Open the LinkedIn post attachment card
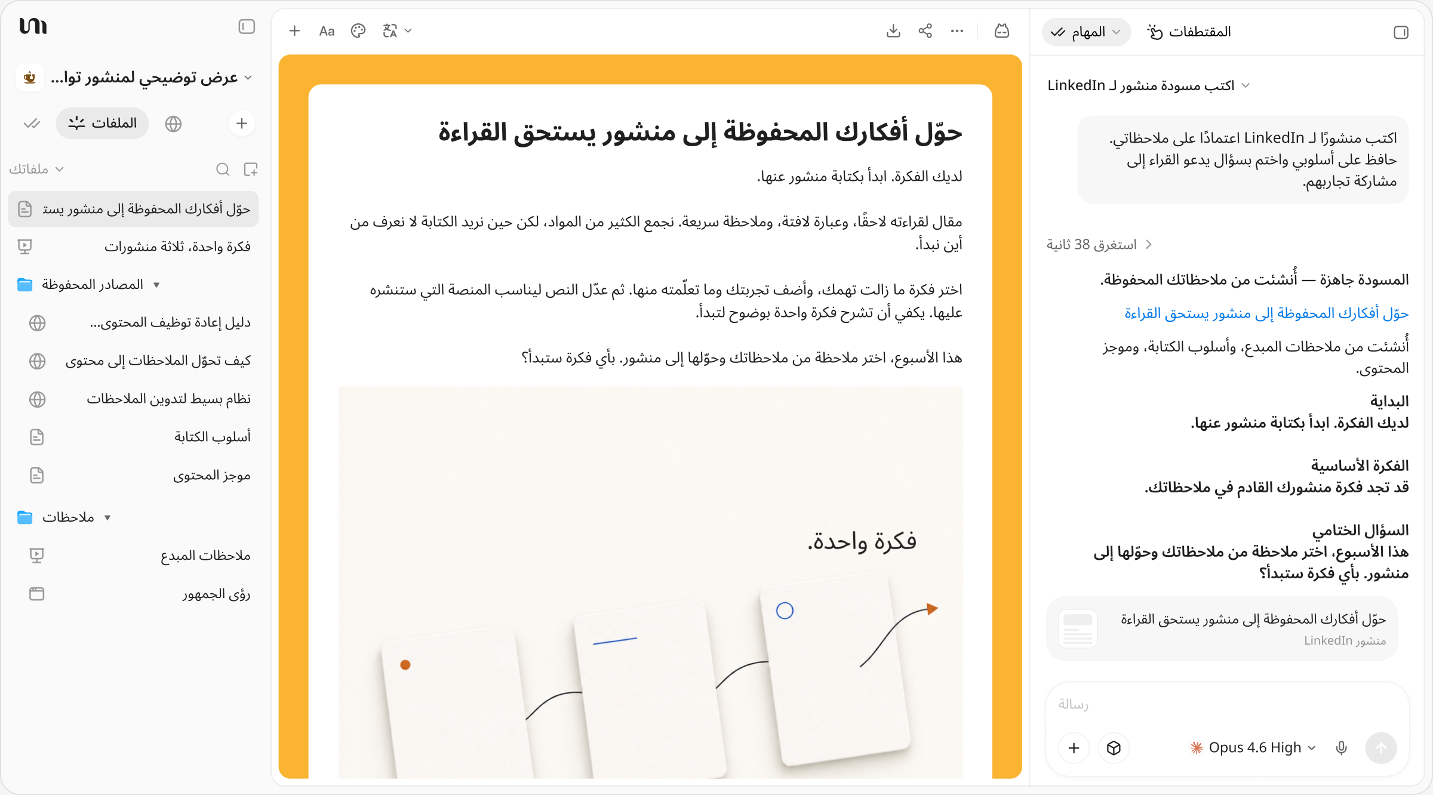The height and width of the screenshot is (795, 1433). click(x=1223, y=629)
